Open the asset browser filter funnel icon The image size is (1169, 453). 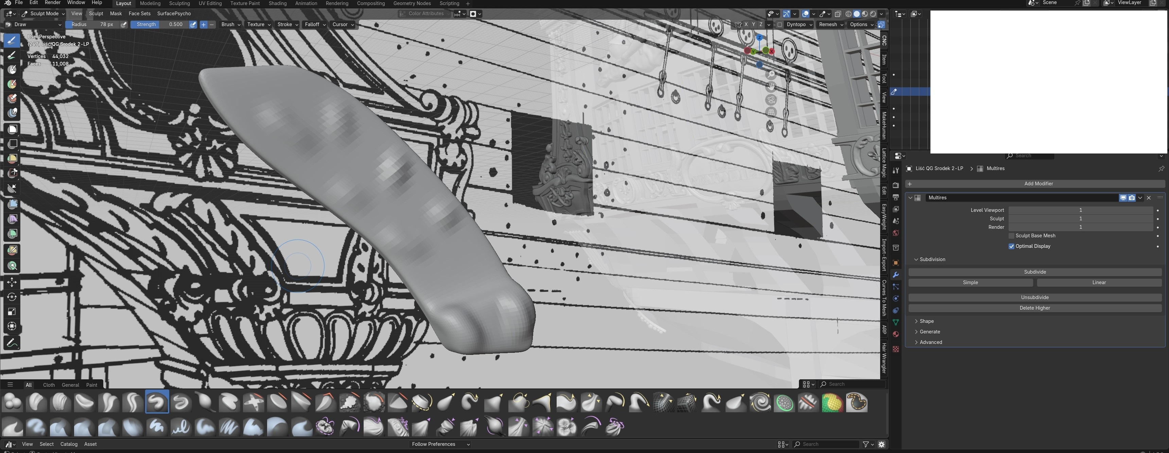click(x=866, y=445)
